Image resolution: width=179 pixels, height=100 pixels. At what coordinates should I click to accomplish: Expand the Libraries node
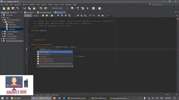point(3,34)
